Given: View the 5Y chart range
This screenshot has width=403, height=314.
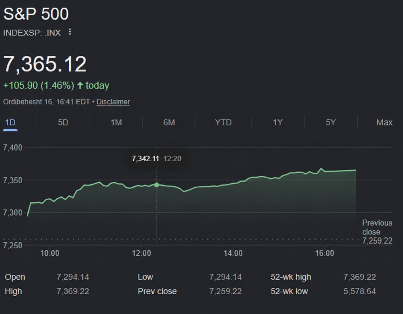Looking at the screenshot, I should (x=330, y=122).
